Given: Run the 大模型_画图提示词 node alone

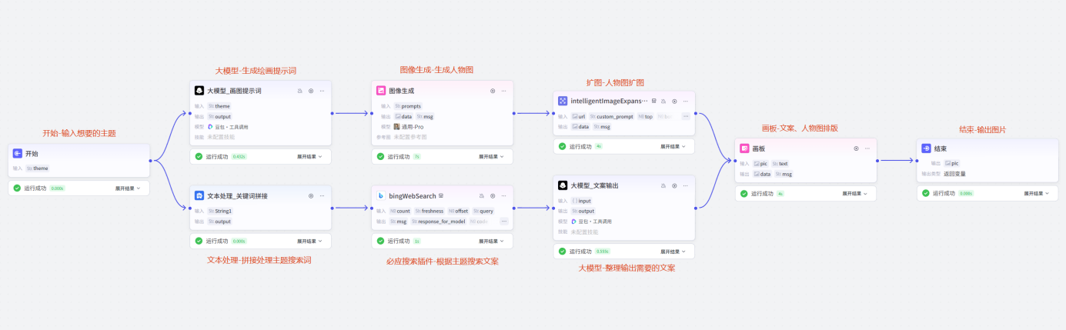Looking at the screenshot, I should pyautogui.click(x=311, y=91).
